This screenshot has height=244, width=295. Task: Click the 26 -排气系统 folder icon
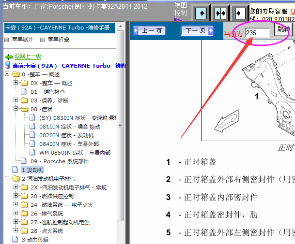pos(24,213)
